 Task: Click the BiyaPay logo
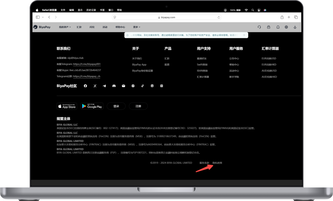tap(42, 27)
